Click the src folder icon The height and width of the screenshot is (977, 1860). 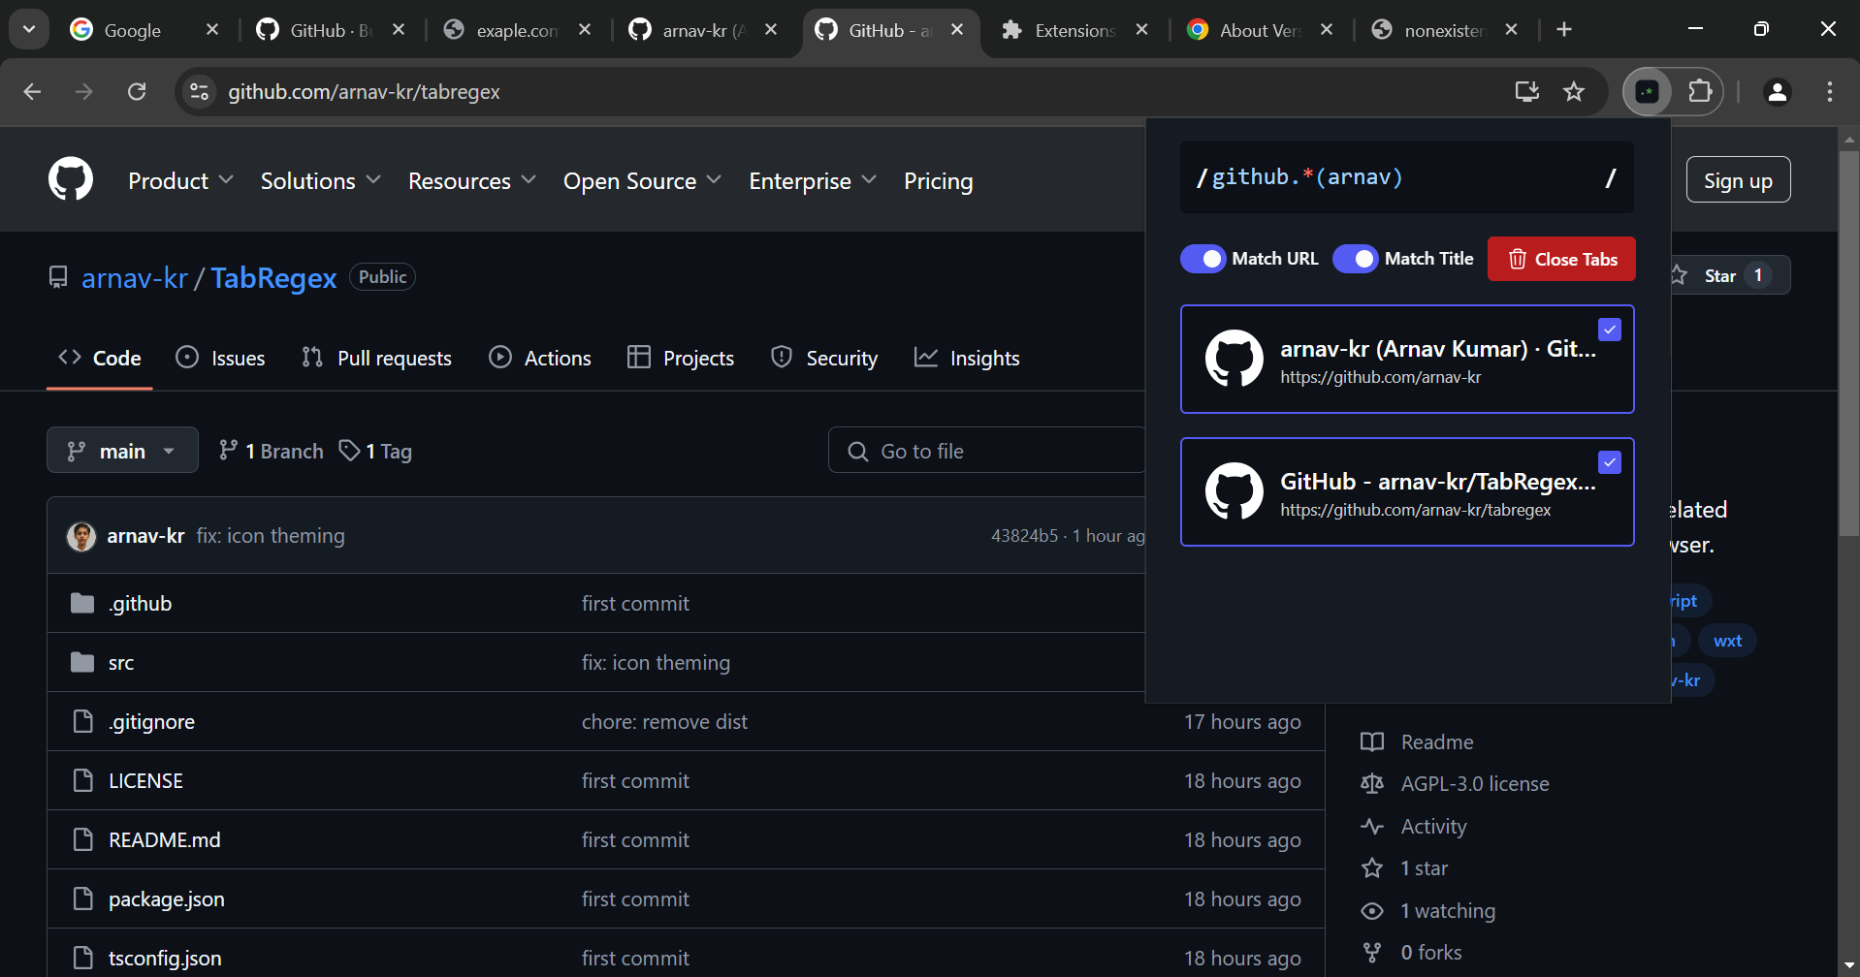click(x=82, y=663)
